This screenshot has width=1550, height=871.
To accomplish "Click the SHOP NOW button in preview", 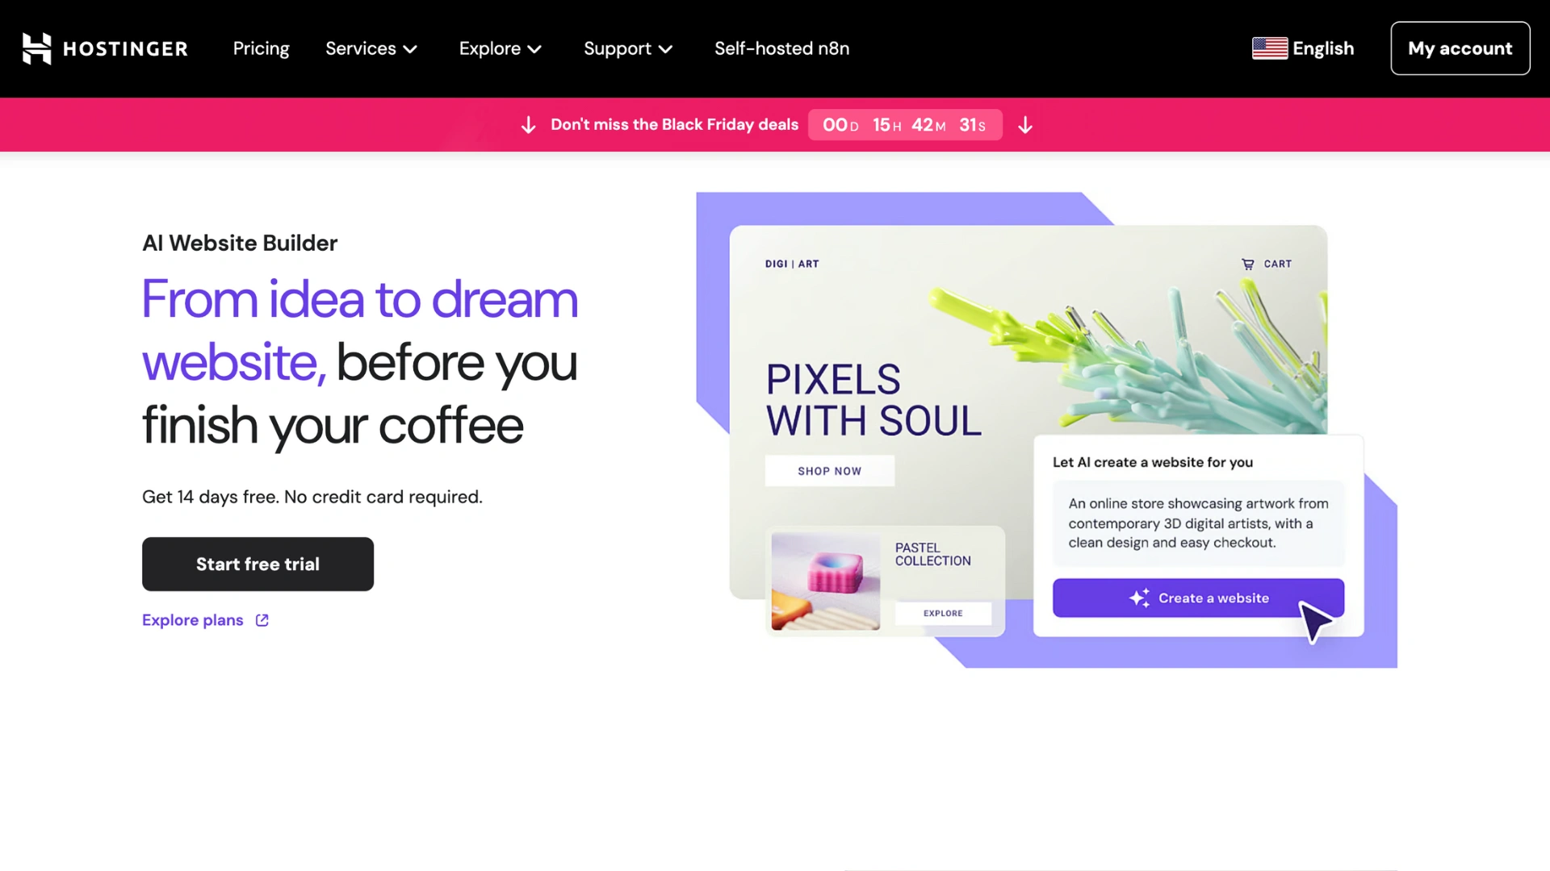I will pyautogui.click(x=830, y=471).
